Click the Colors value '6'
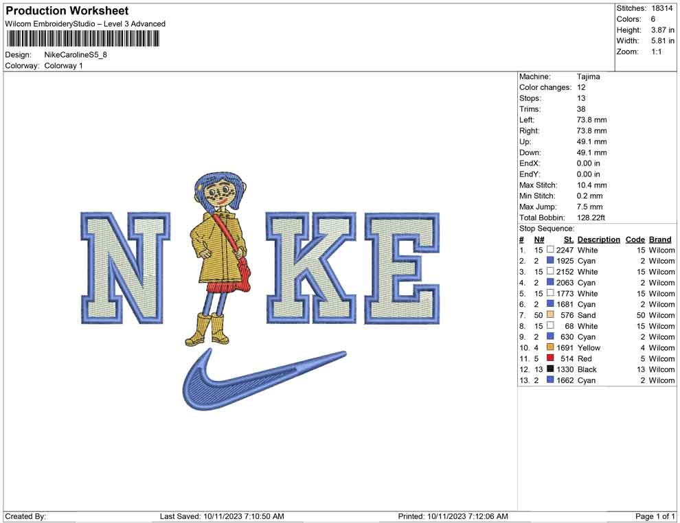The height and width of the screenshot is (523, 680). point(653,19)
